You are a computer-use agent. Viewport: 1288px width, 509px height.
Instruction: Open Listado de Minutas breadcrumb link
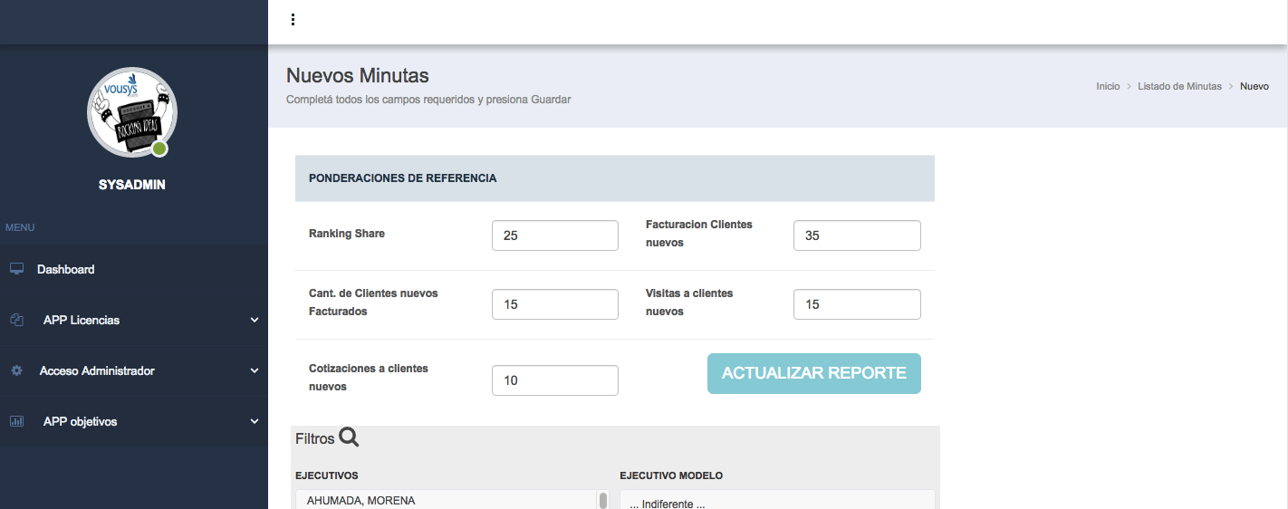point(1179,86)
